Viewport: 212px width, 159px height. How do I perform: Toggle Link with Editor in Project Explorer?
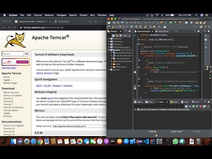click(117, 36)
